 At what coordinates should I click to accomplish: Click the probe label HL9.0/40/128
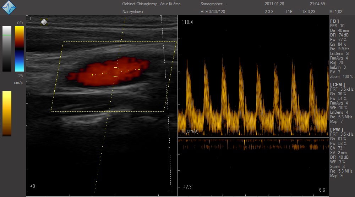click(x=213, y=12)
